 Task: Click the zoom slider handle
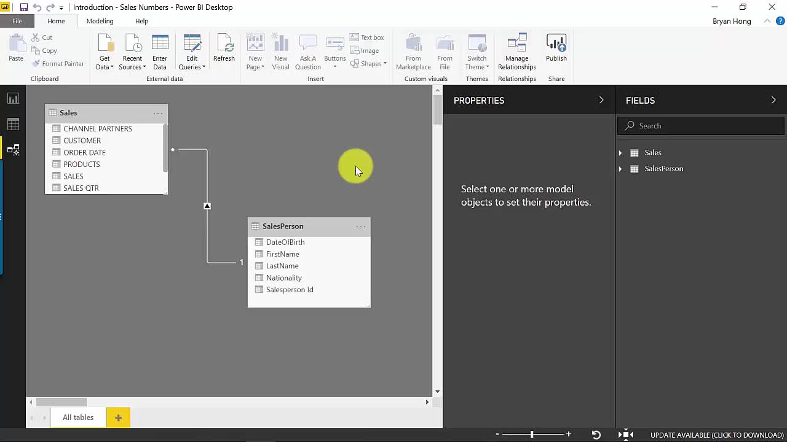[x=532, y=435]
